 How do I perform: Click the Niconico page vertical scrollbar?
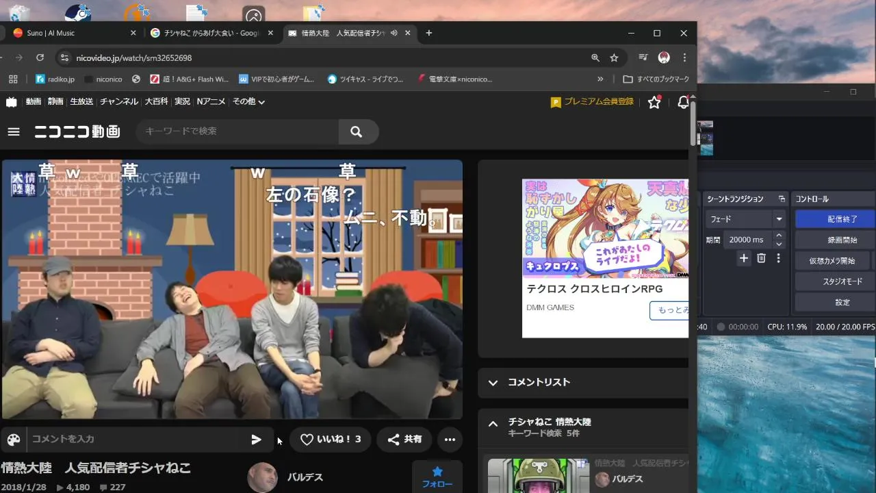(x=693, y=123)
